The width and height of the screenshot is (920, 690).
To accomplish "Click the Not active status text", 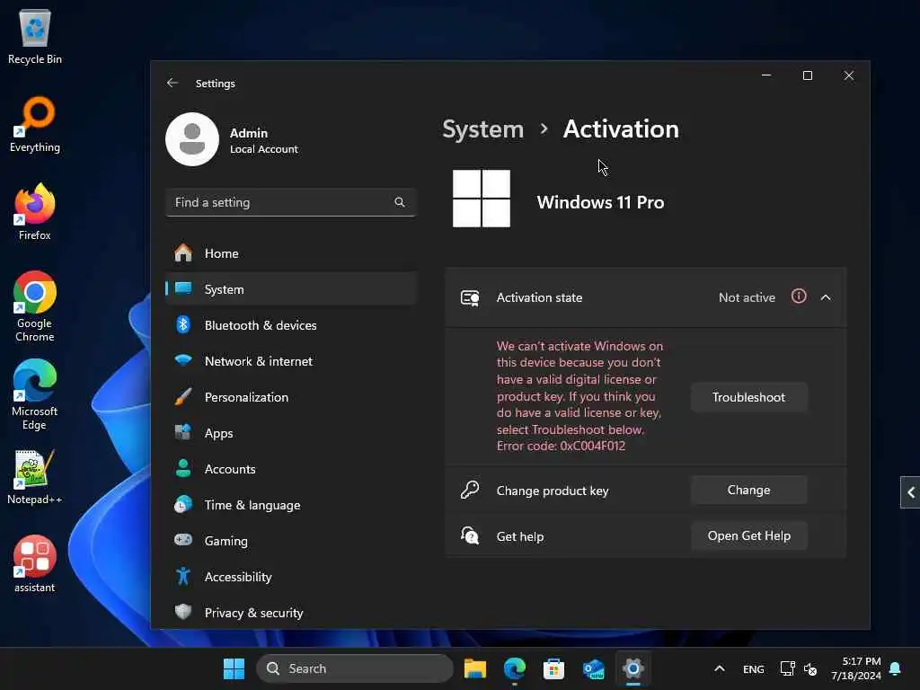I will click(x=747, y=297).
